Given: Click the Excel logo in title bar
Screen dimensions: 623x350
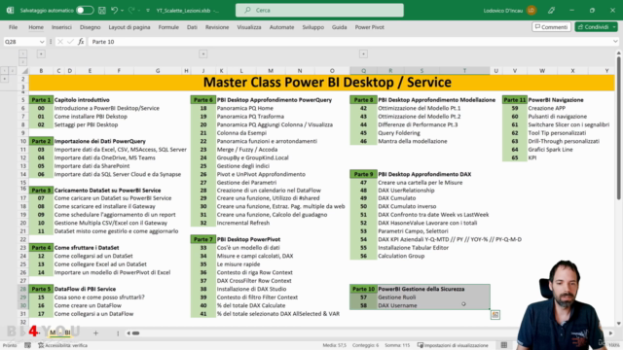Looking at the screenshot, I should pos(10,11).
